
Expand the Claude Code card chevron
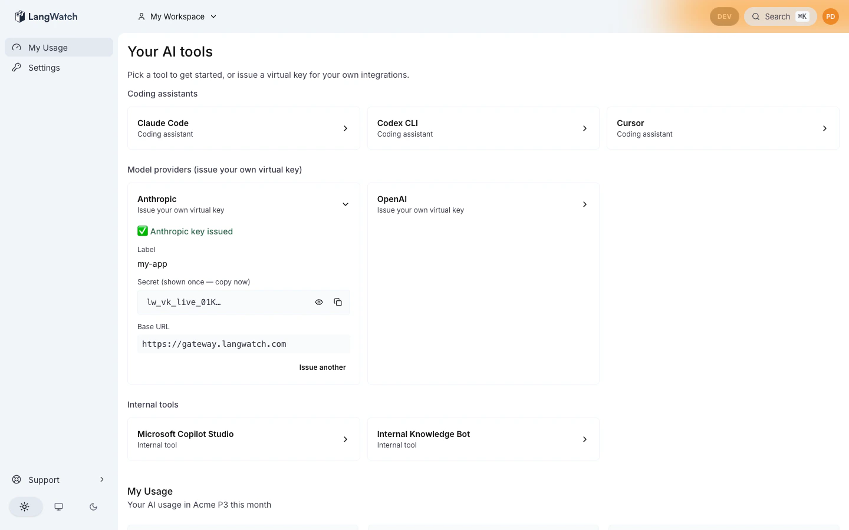coord(345,128)
